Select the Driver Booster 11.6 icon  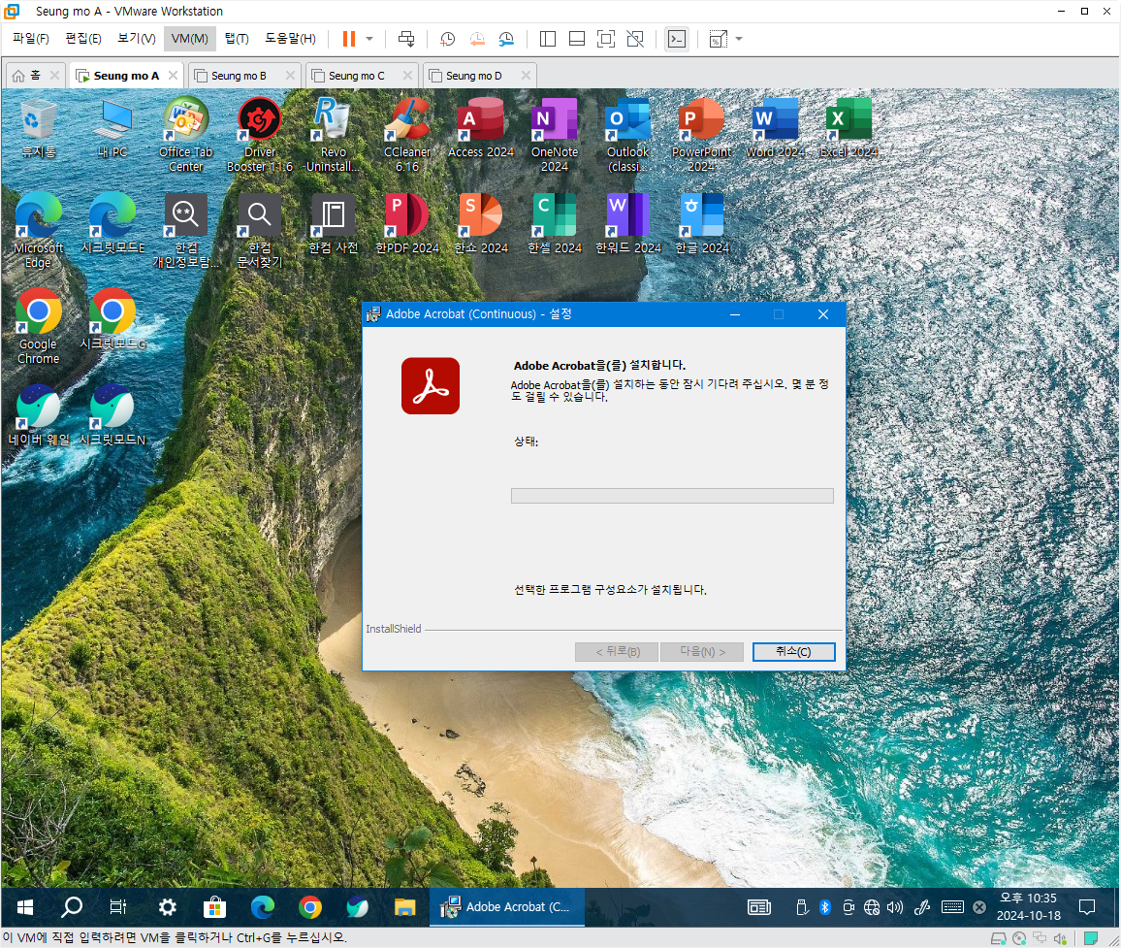(260, 135)
